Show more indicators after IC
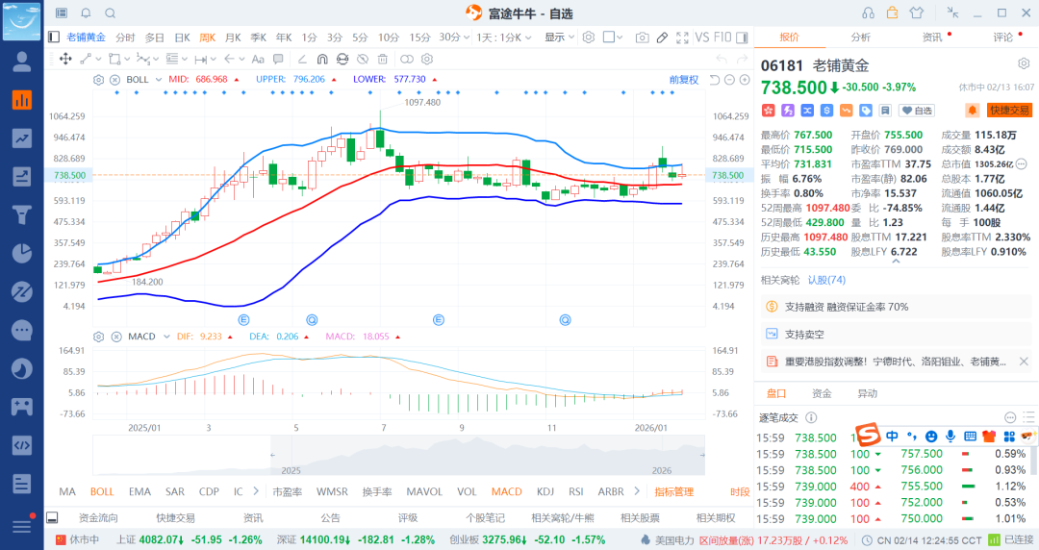This screenshot has width=1039, height=550. click(x=256, y=491)
